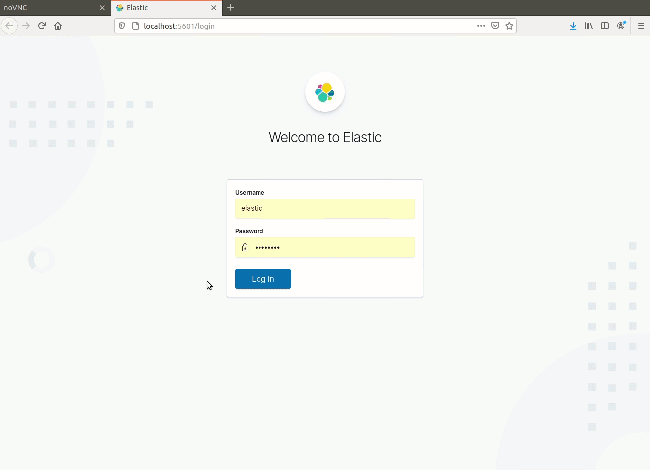Image resolution: width=650 pixels, height=470 pixels.
Task: Save the page to Pocket
Action: (x=495, y=26)
